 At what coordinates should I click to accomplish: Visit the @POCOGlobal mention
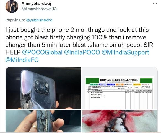point(42,52)
